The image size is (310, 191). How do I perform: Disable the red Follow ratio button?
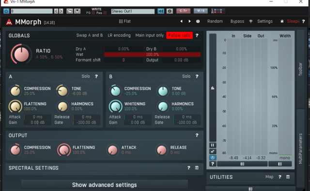179,35
